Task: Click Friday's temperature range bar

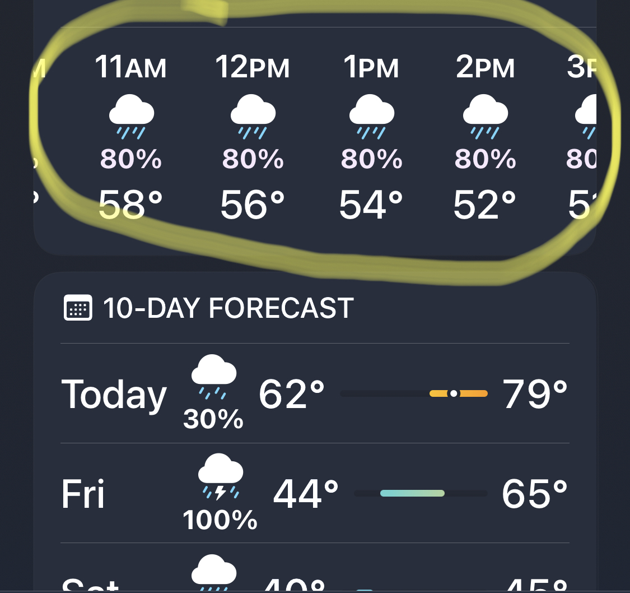Action: [421, 493]
